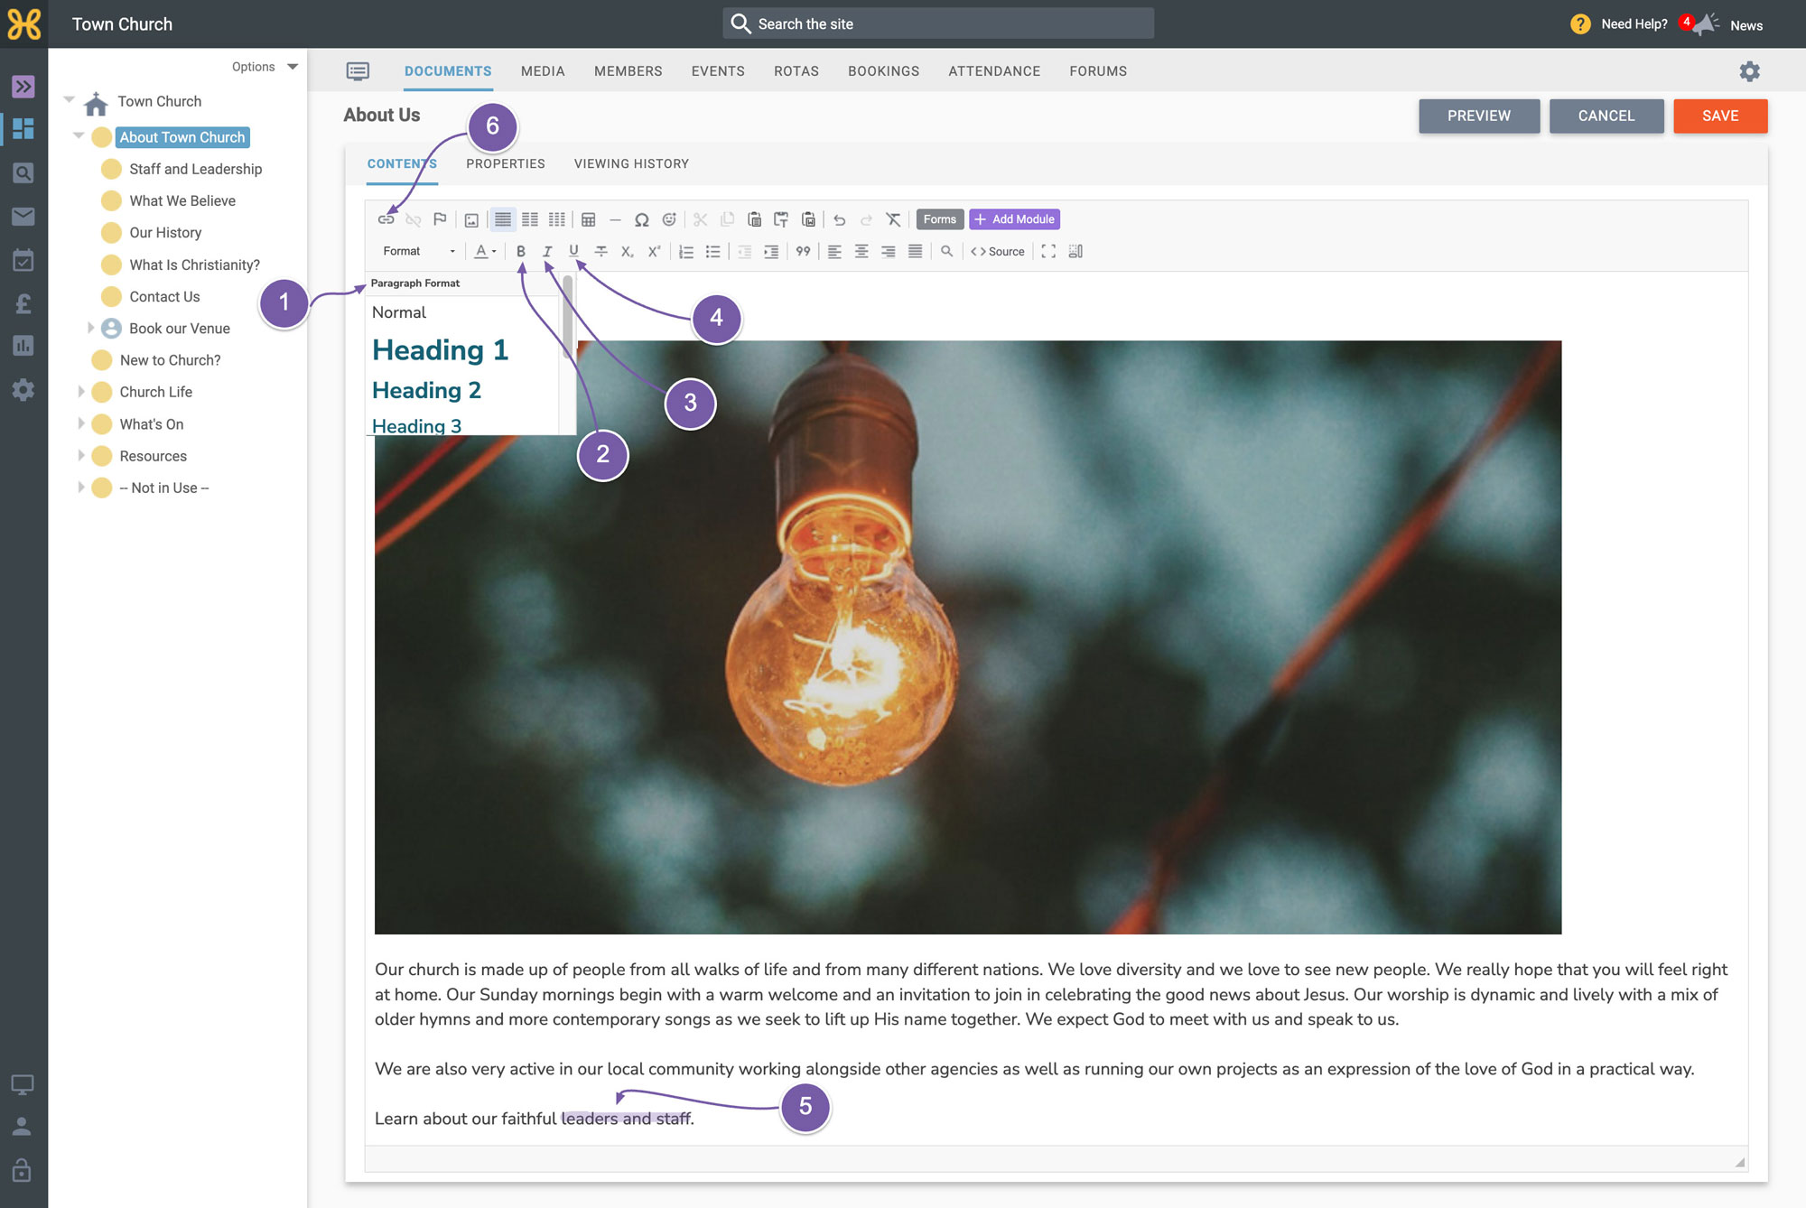1806x1208 pixels.
Task: Open the Format dropdown
Action: (x=418, y=251)
